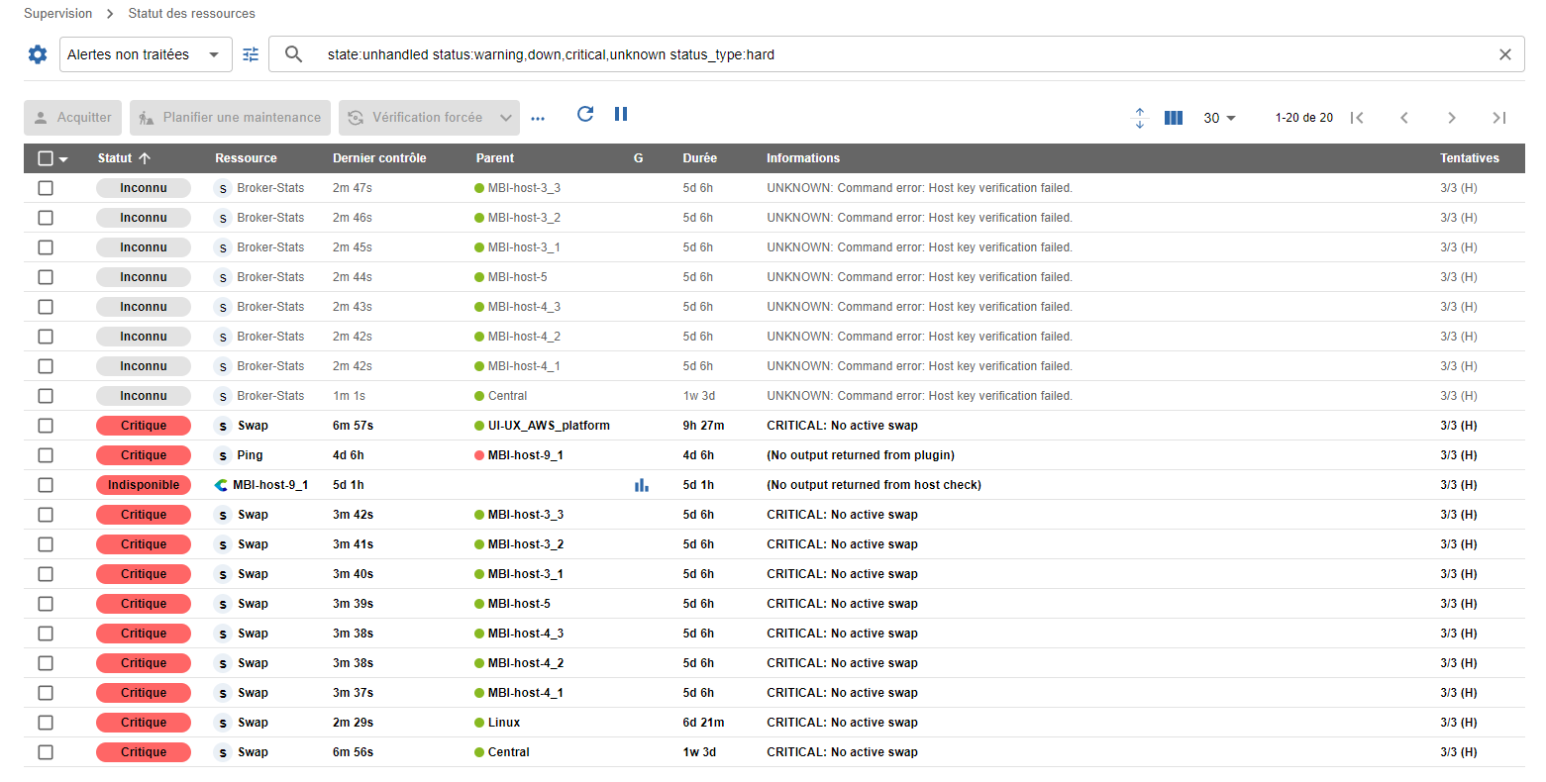This screenshot has width=1546, height=782.
Task: Sort by the Dernier contrôle column header
Action: click(x=379, y=158)
